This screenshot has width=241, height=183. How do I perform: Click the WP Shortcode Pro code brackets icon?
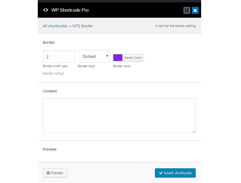(46, 10)
